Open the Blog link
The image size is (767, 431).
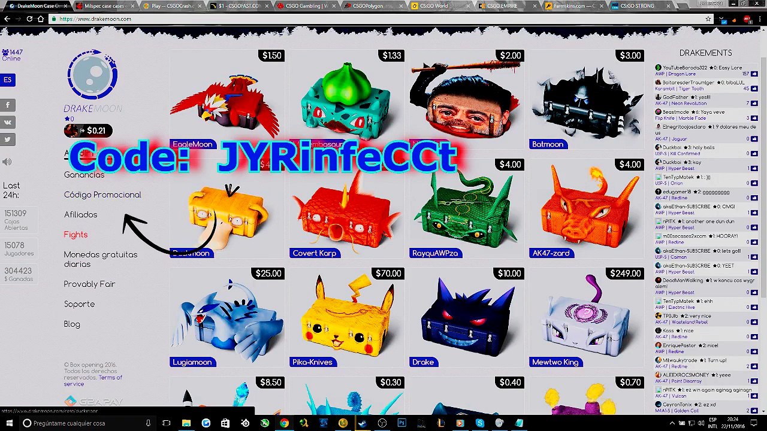[72, 324]
